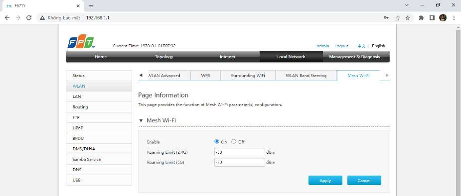Click the address bar URL 192.168.1.1
The height and width of the screenshot is (196, 461).
click(x=98, y=18)
